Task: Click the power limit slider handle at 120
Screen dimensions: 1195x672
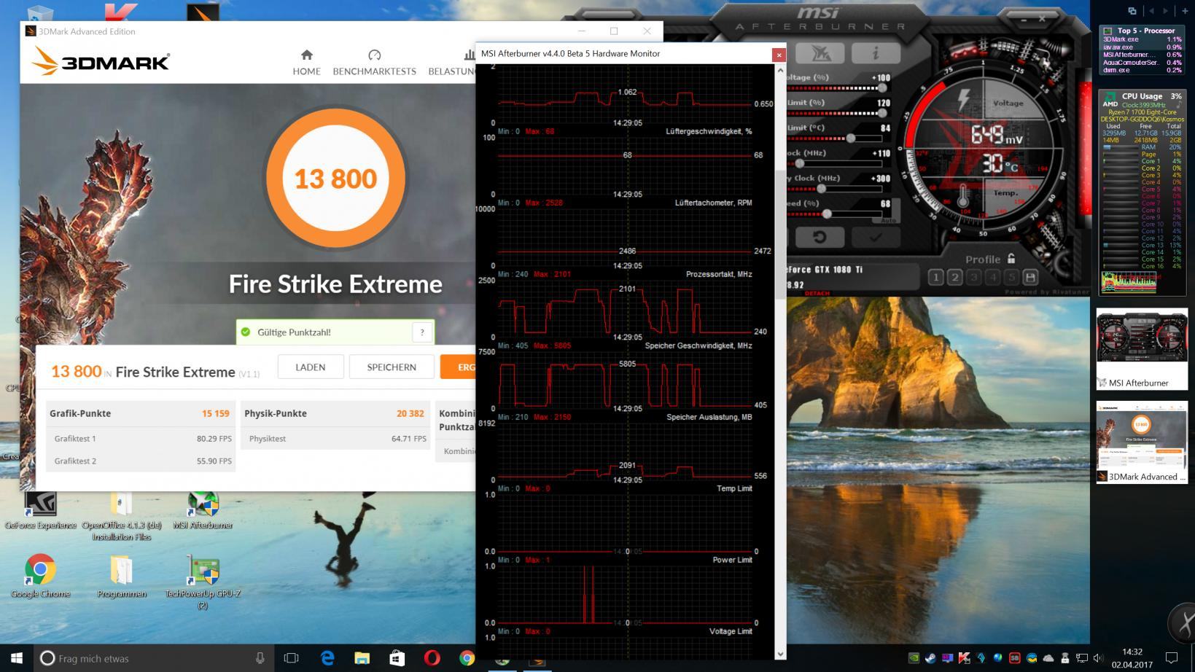Action: [x=882, y=113]
